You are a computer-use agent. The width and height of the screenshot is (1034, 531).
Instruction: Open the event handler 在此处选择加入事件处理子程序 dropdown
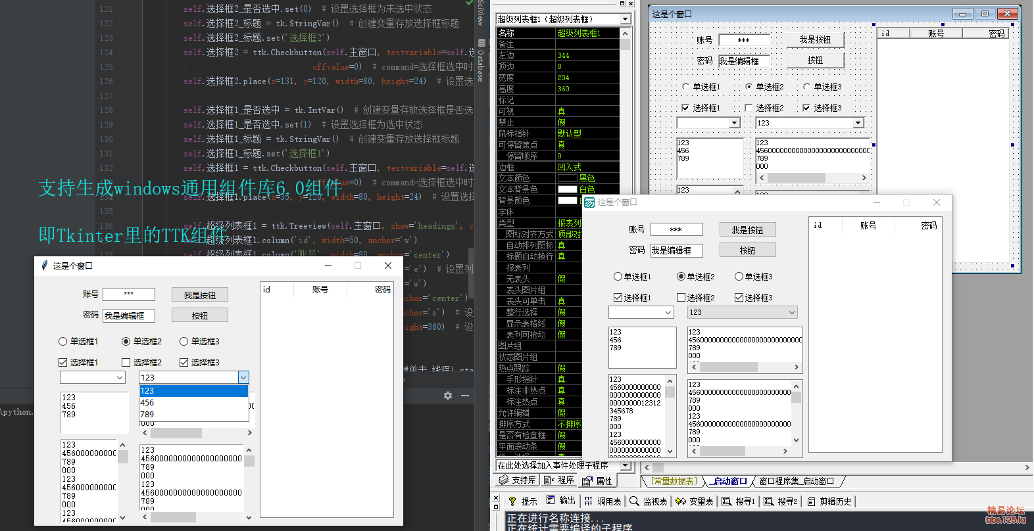click(x=626, y=465)
